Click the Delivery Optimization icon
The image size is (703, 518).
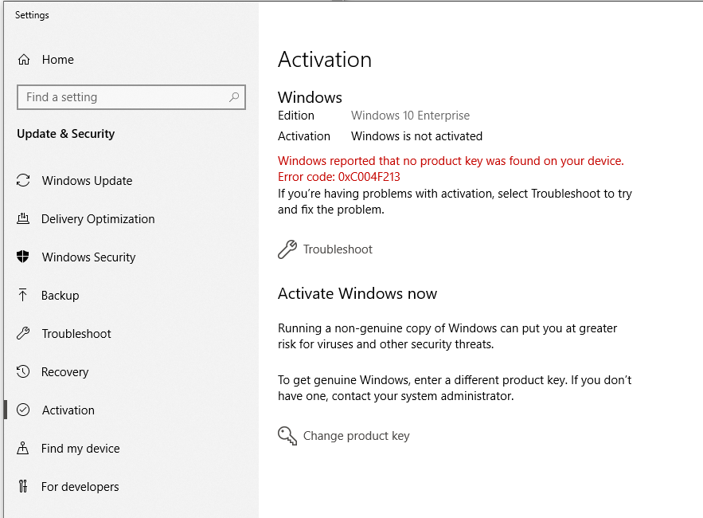click(23, 218)
